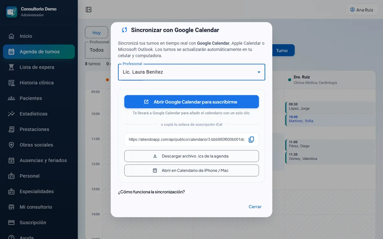Copy the iCal subscription link icon
This screenshot has height=239, width=383.
[252, 140]
